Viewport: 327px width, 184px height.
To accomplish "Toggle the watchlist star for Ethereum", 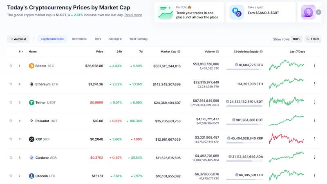I will pyautogui.click(x=11, y=84).
